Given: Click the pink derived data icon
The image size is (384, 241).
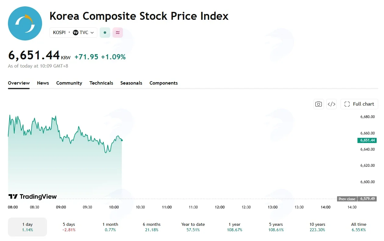Looking at the screenshot, I should click(x=118, y=33).
